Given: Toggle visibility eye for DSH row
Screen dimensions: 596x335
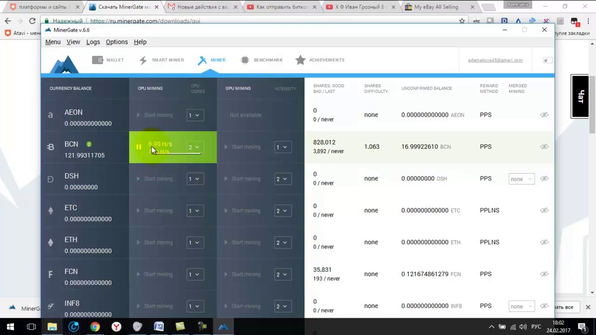Looking at the screenshot, I should [x=544, y=179].
